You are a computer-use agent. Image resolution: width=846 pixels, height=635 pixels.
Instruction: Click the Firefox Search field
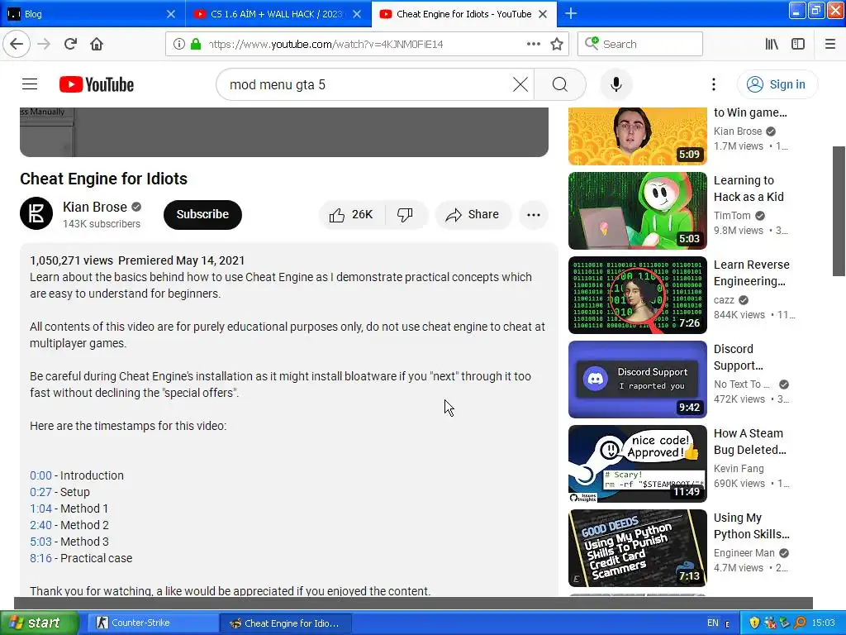click(x=640, y=45)
